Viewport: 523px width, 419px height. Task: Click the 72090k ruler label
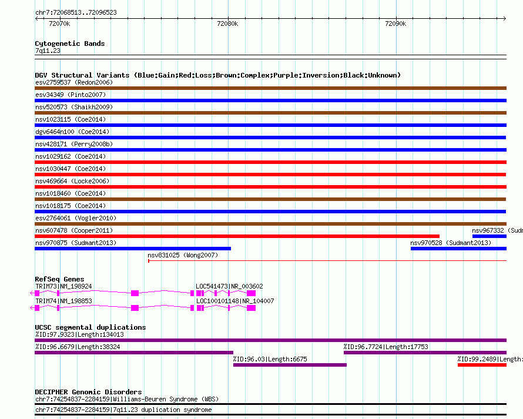(x=395, y=24)
